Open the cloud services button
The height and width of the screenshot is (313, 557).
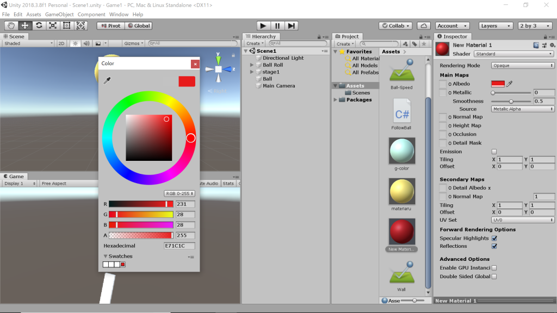(424, 26)
